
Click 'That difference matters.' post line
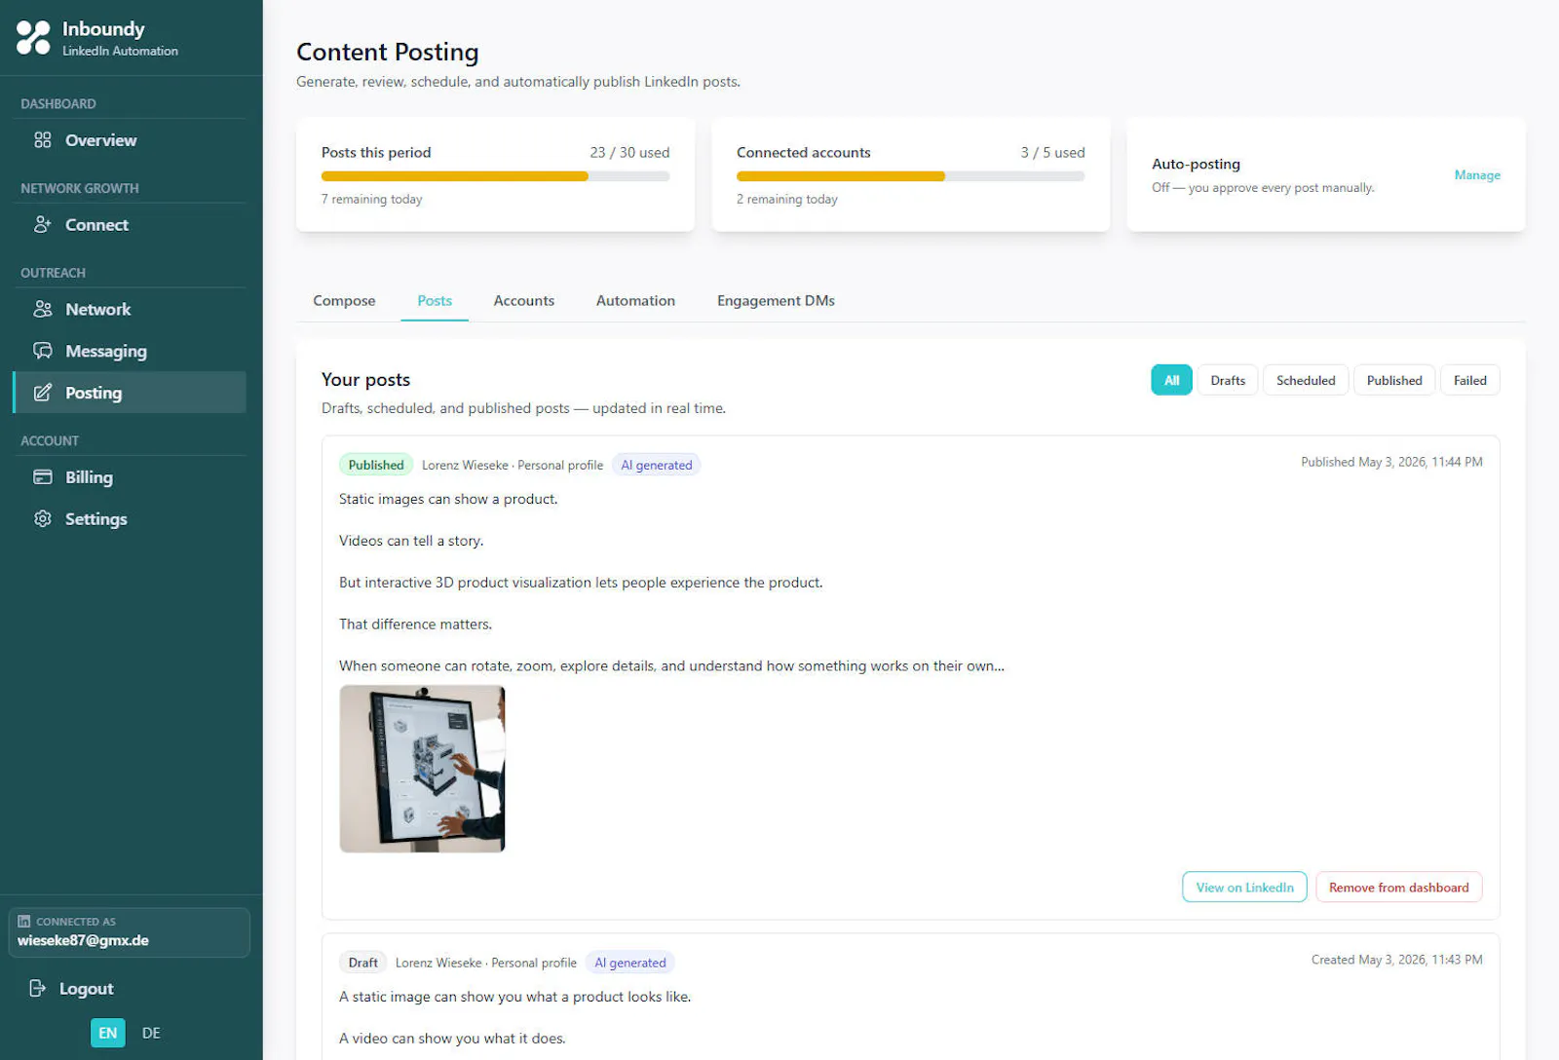click(x=415, y=625)
